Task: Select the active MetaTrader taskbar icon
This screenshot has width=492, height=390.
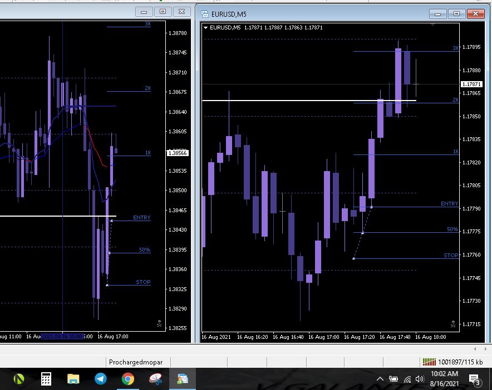Action: click(183, 379)
